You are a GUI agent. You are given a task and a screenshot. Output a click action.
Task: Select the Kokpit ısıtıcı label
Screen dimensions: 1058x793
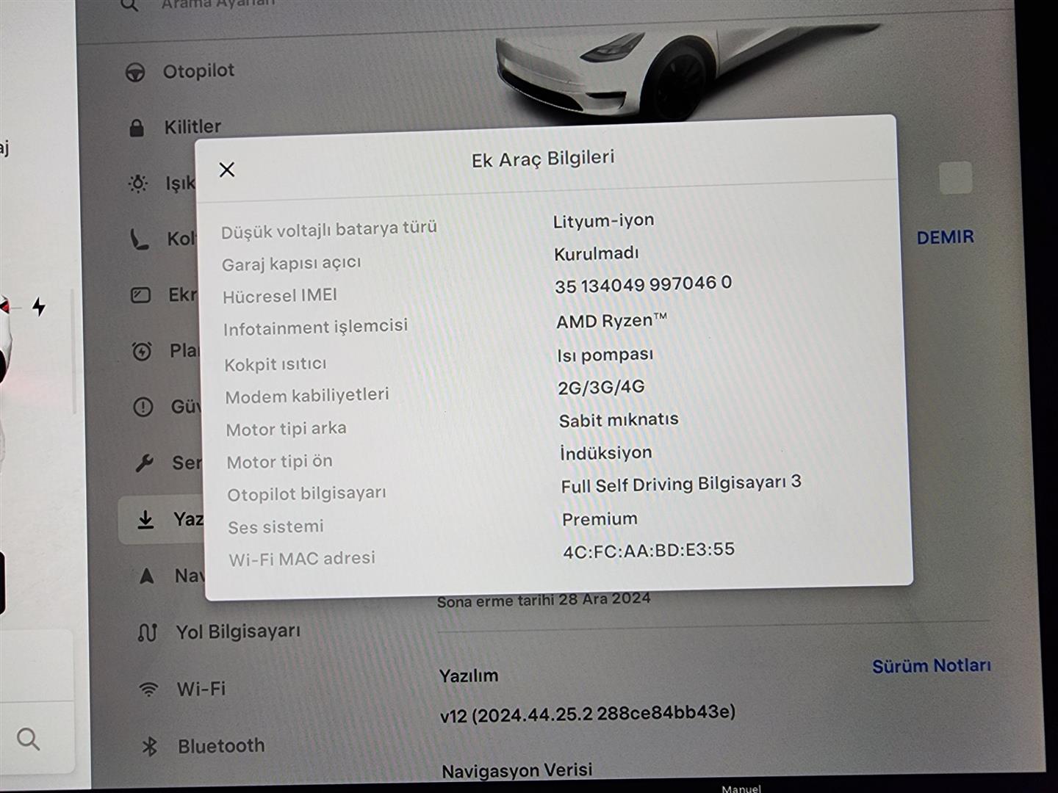[x=276, y=364]
